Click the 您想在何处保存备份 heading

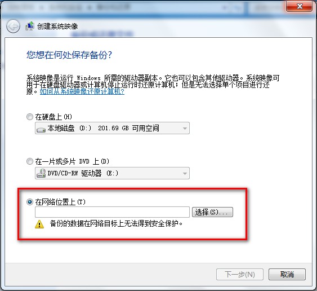click(69, 55)
